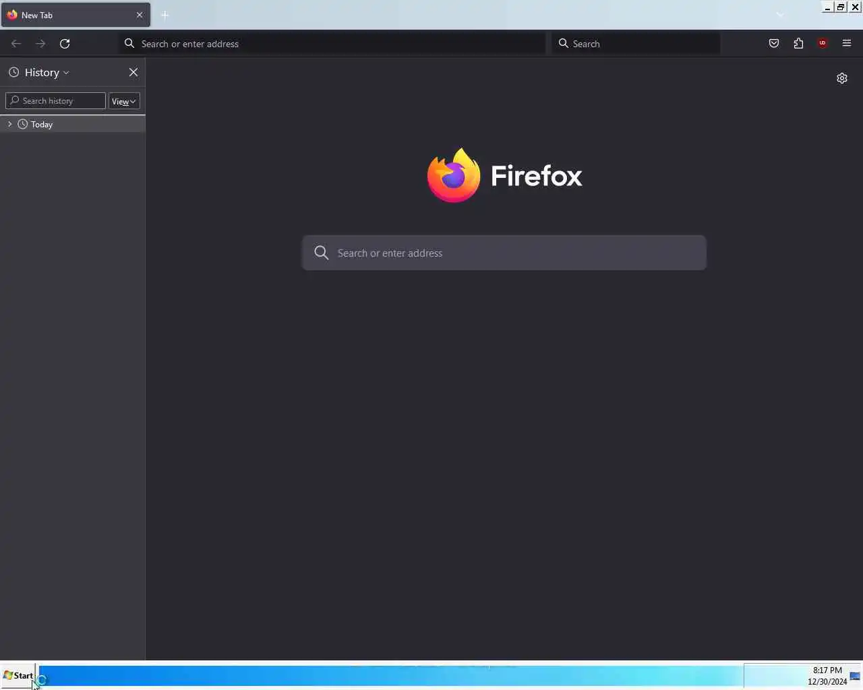
Task: Reload the current page
Action: 65,44
